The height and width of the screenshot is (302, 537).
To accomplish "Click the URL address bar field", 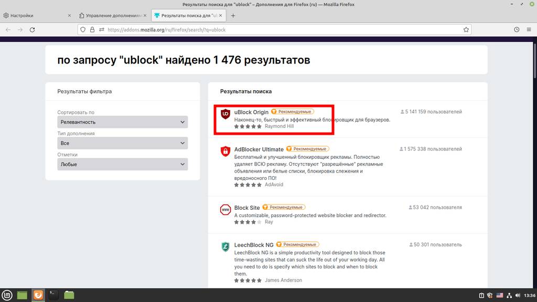I will [283, 30].
